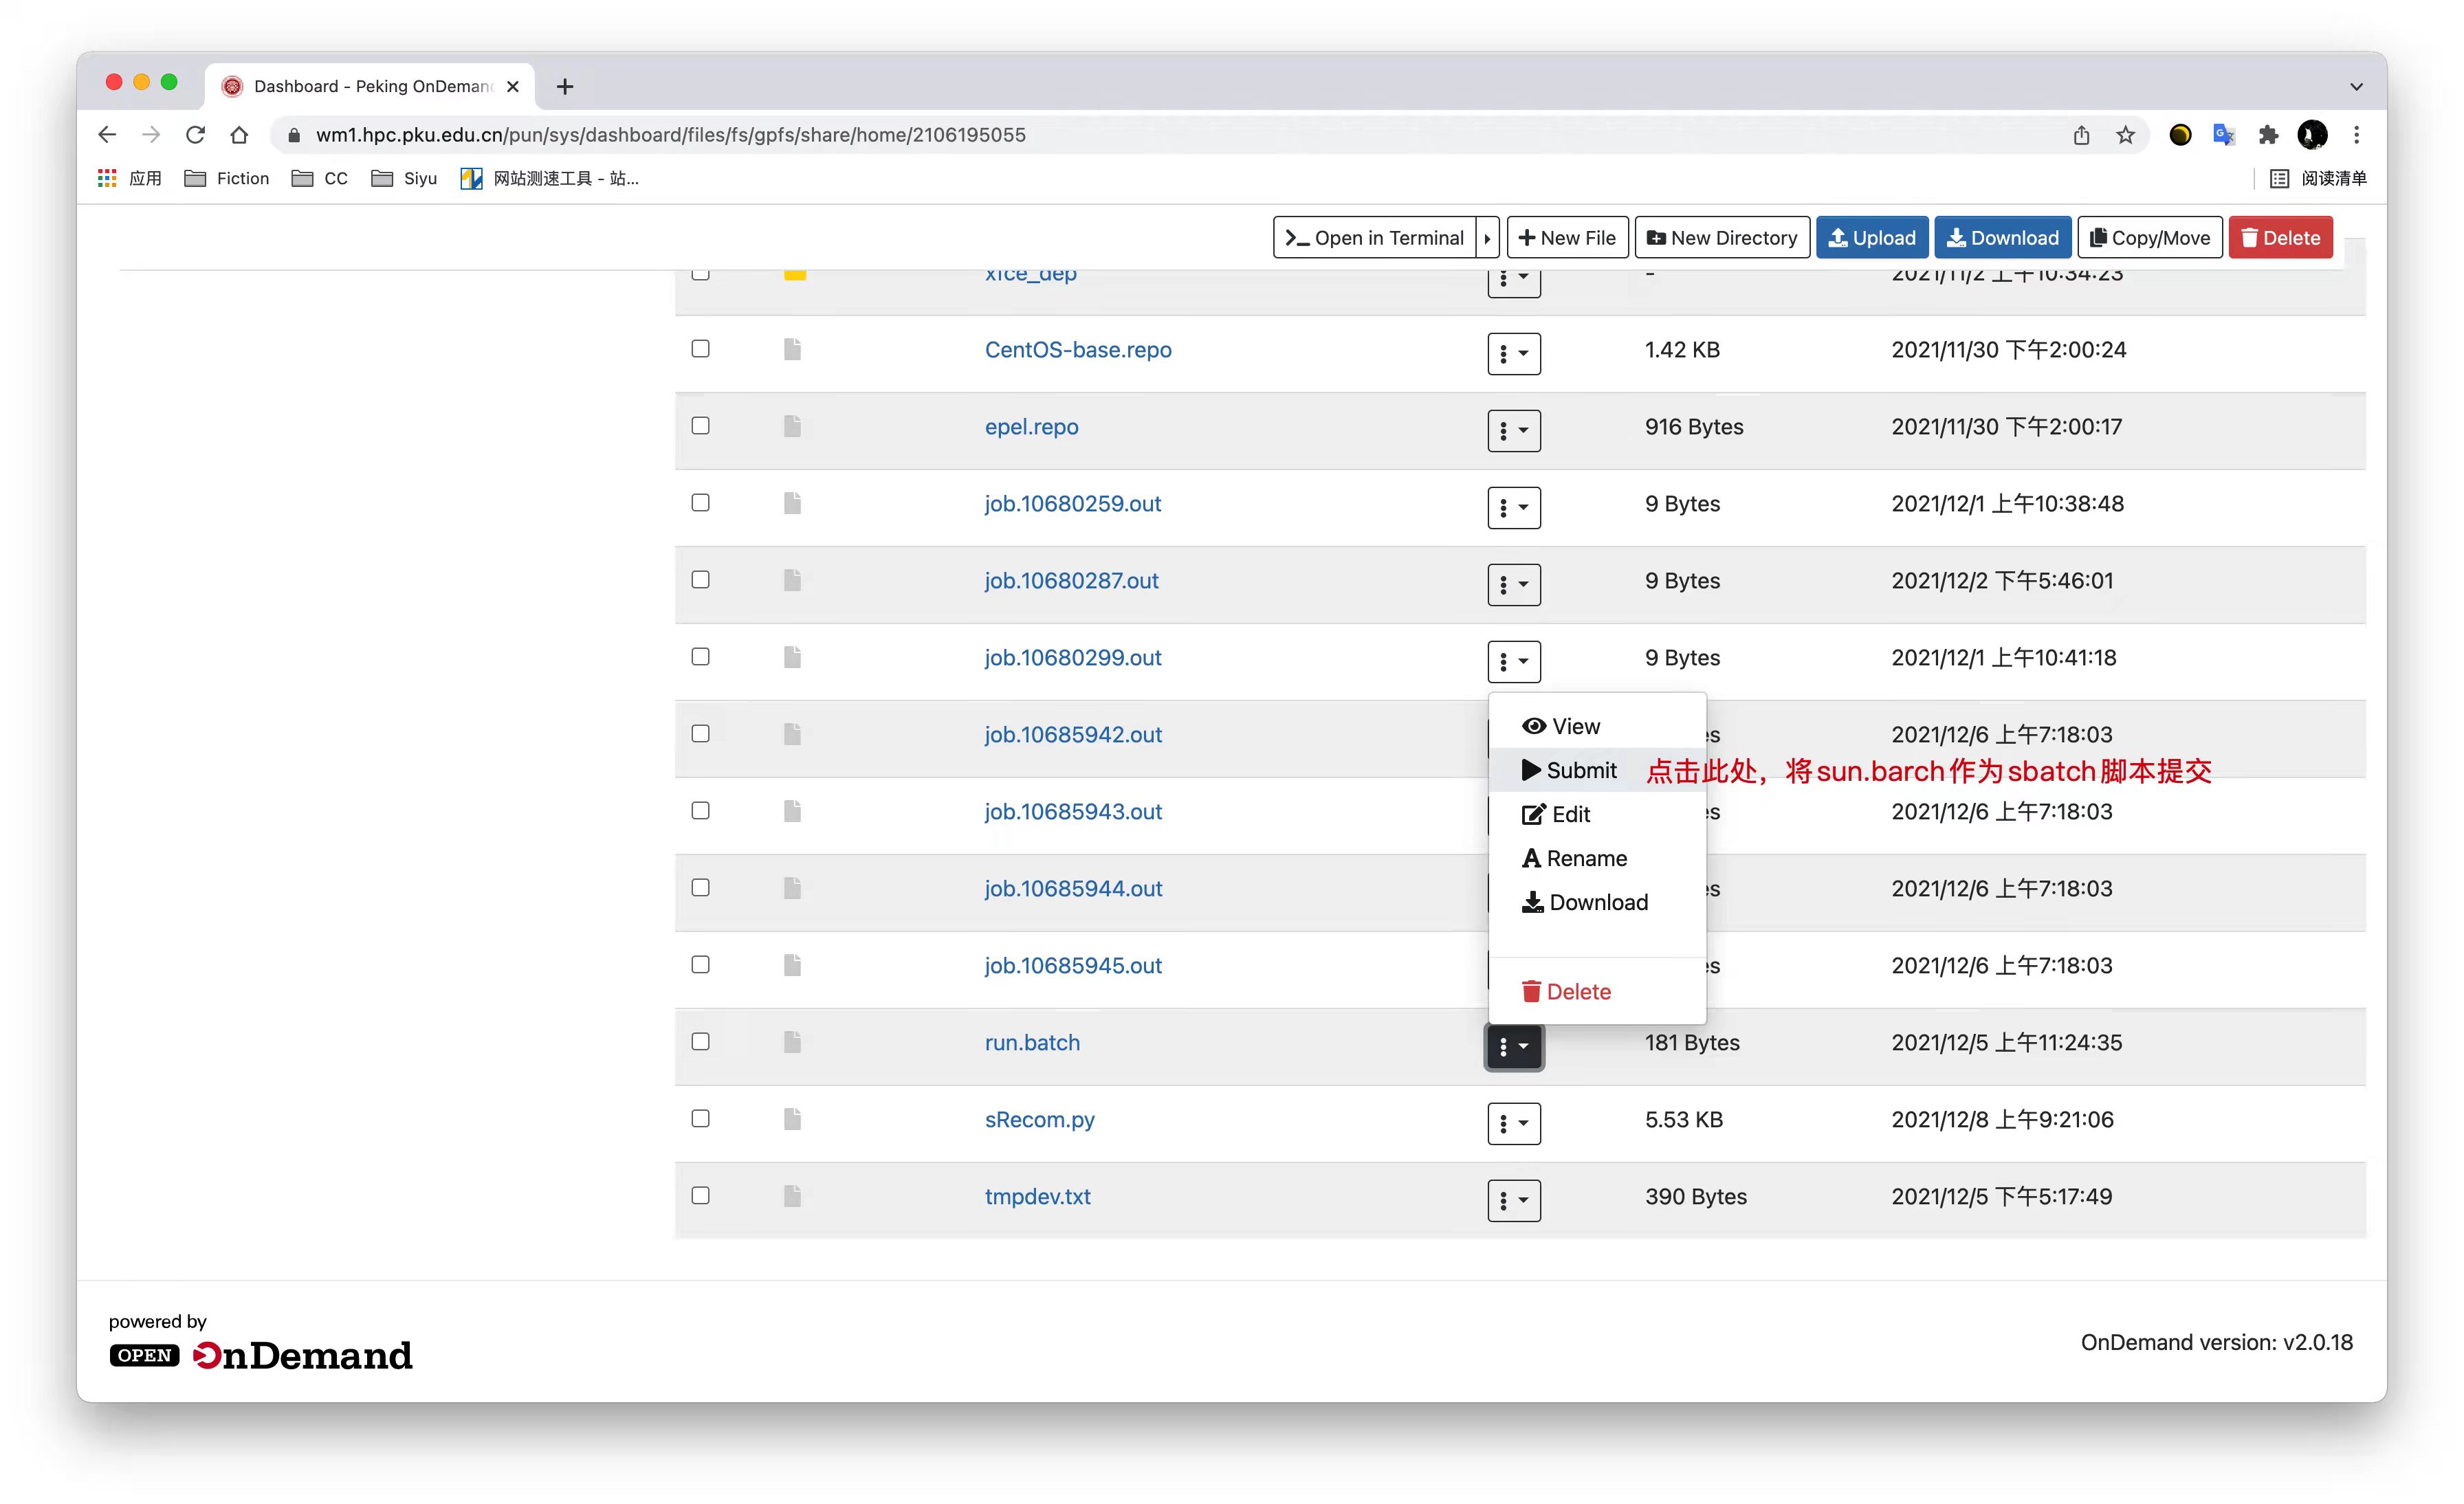Choose Download in the run.batch menu
Viewport: 2464px width, 1504px height.
click(x=1597, y=902)
